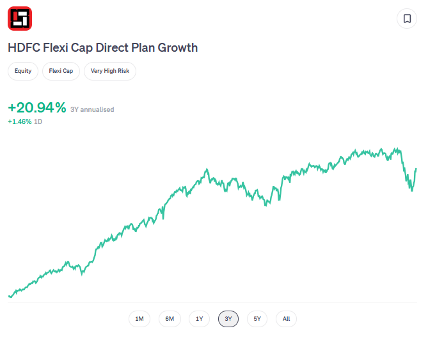
Task: Select the 1M time range
Action: point(139,318)
